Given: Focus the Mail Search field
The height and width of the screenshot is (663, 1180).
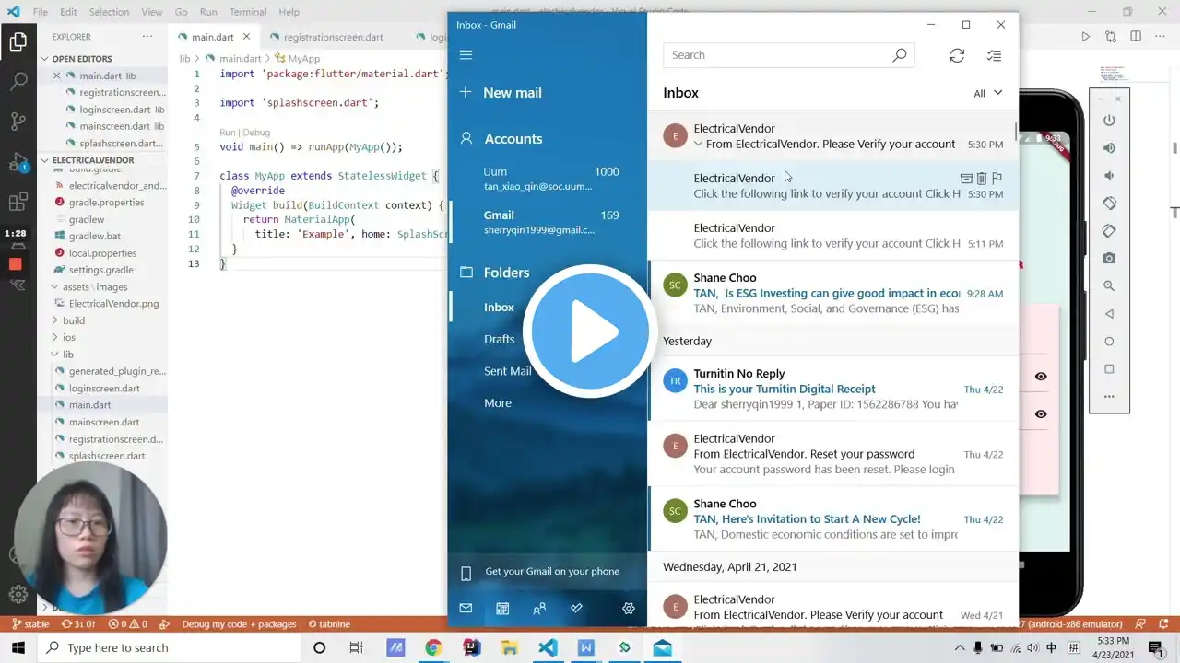Looking at the screenshot, I should (x=788, y=55).
